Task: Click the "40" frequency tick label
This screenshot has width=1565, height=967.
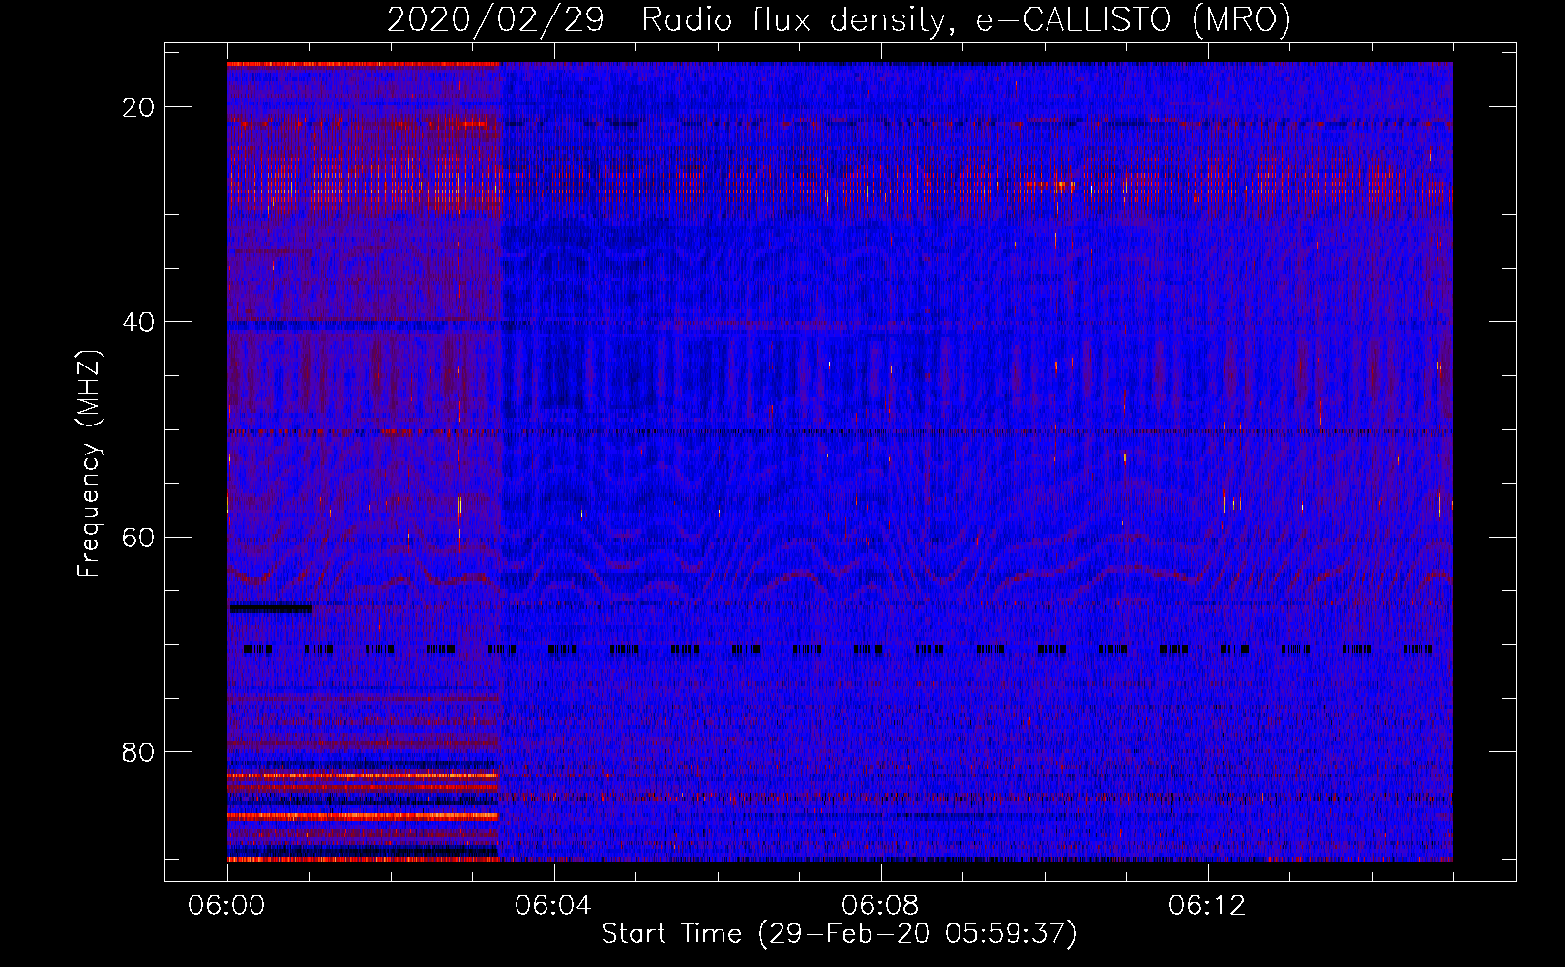Action: point(138,322)
